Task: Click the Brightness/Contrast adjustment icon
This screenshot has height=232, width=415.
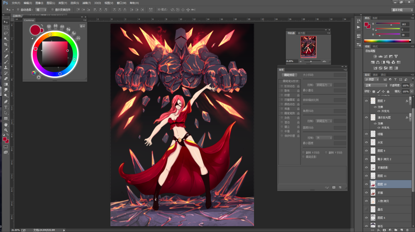Action: pyautogui.click(x=375, y=56)
